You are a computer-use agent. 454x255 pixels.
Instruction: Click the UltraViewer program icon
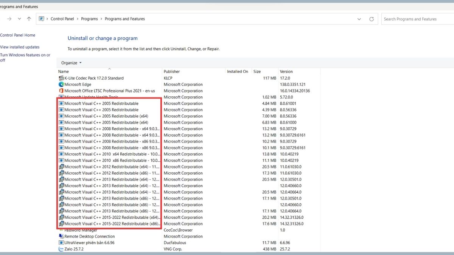coord(61,243)
